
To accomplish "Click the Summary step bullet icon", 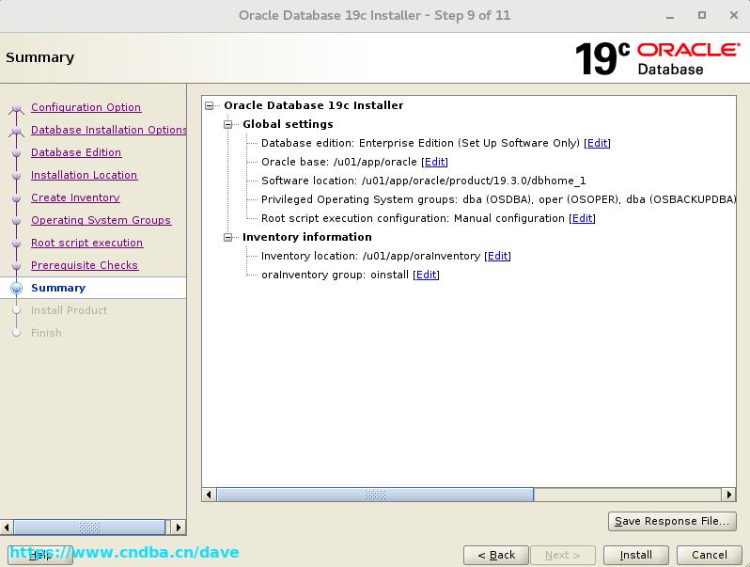I will pyautogui.click(x=16, y=288).
